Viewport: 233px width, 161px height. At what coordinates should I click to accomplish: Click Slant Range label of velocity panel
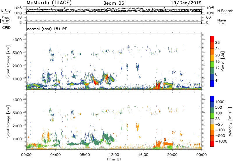click(x=8, y=121)
